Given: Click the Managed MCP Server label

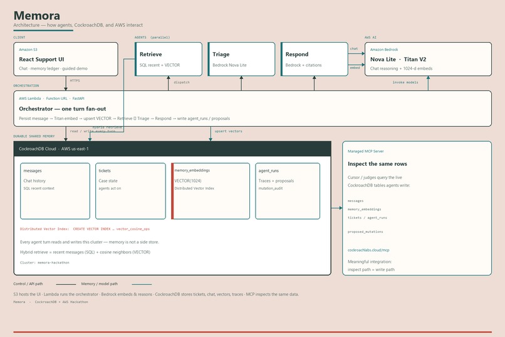Looking at the screenshot, I should point(365,151).
